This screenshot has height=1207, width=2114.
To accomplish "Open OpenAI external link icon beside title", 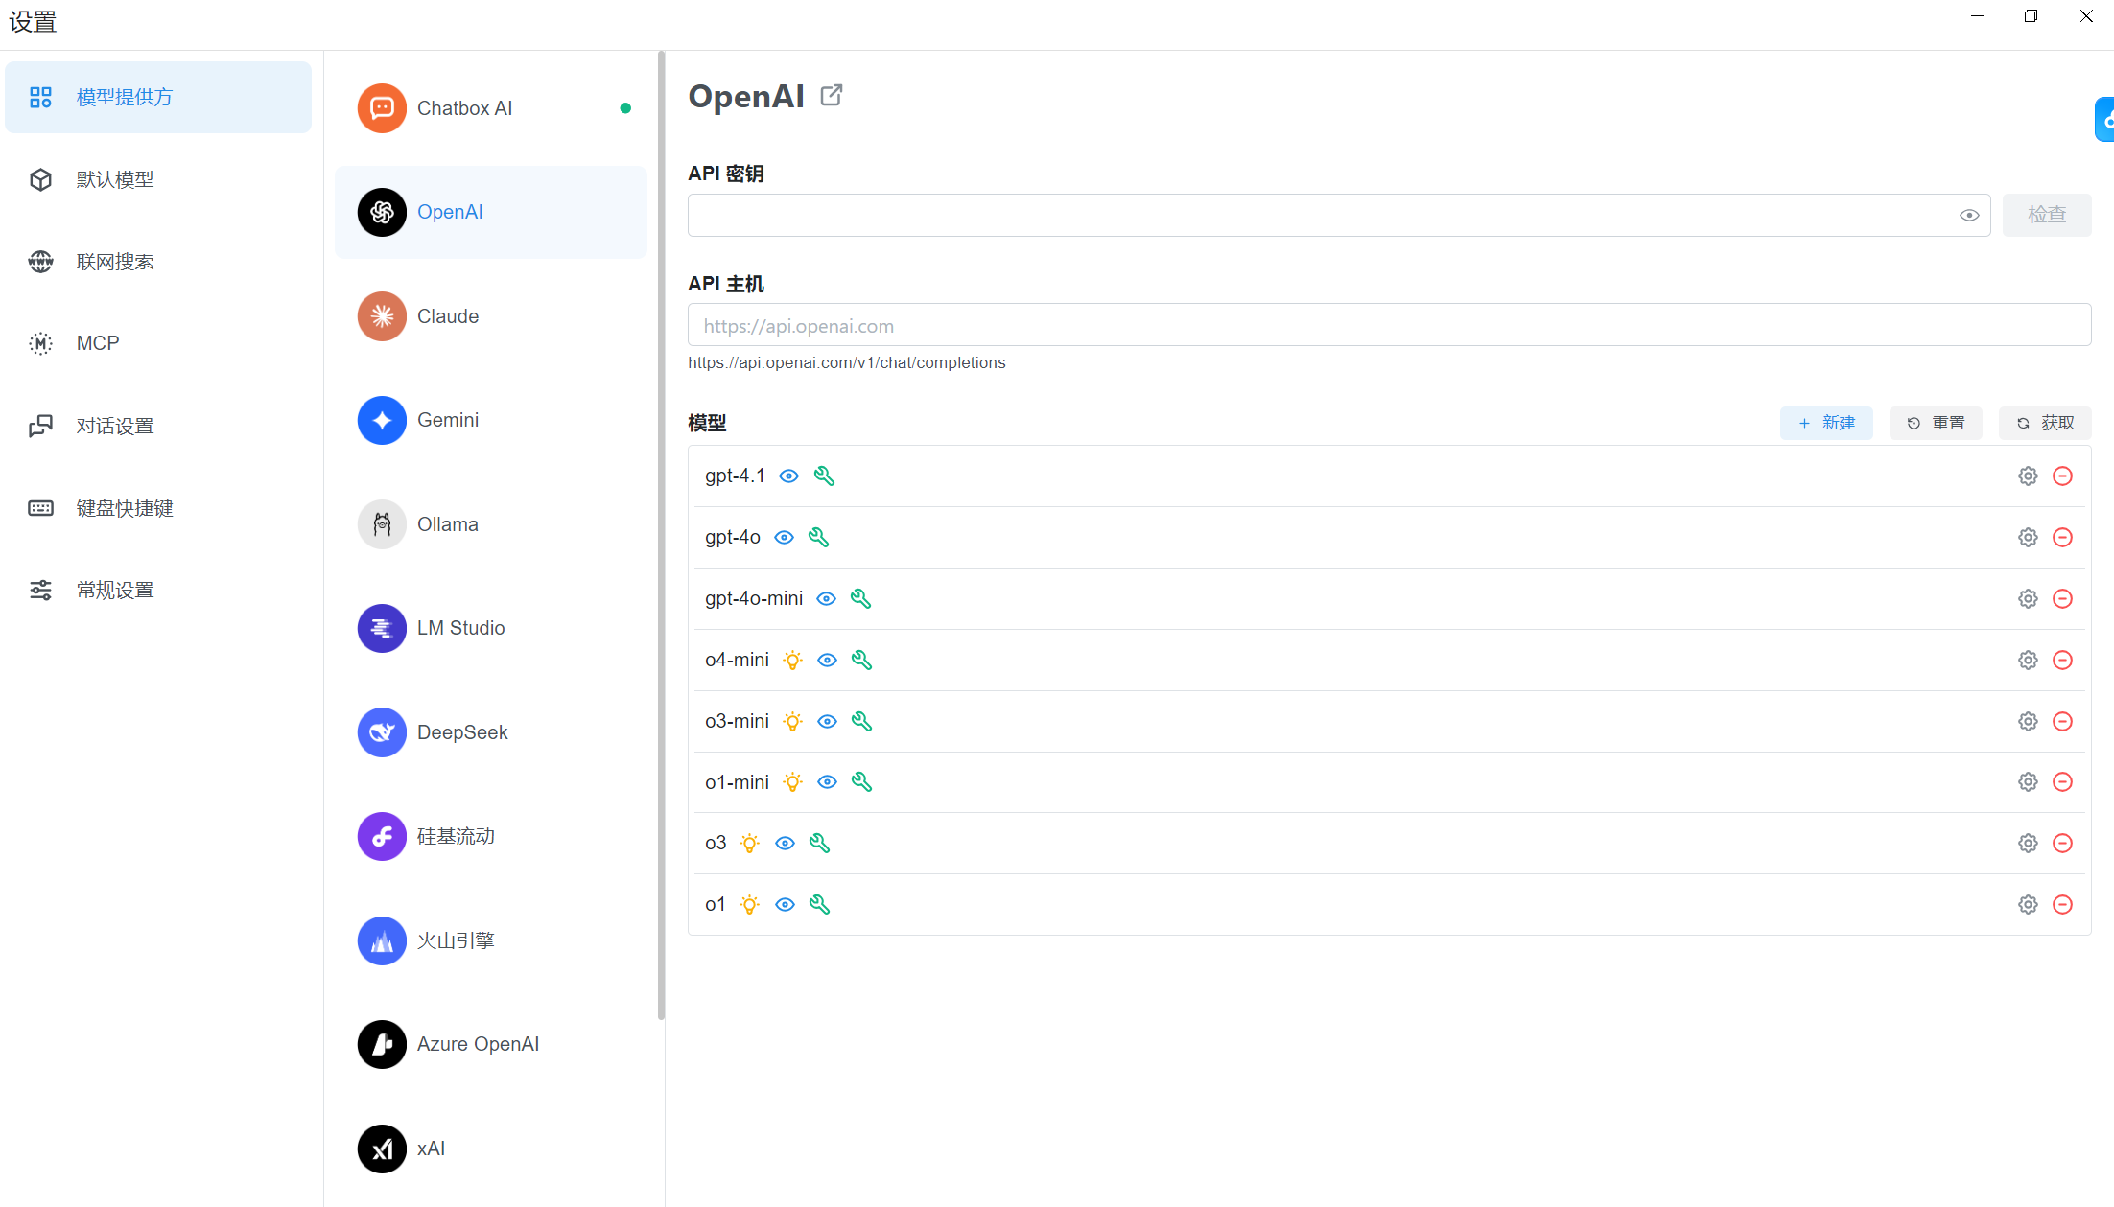I will point(832,95).
